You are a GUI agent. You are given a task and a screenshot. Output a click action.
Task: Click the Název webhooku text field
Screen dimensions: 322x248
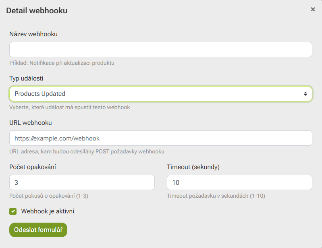[x=160, y=50]
